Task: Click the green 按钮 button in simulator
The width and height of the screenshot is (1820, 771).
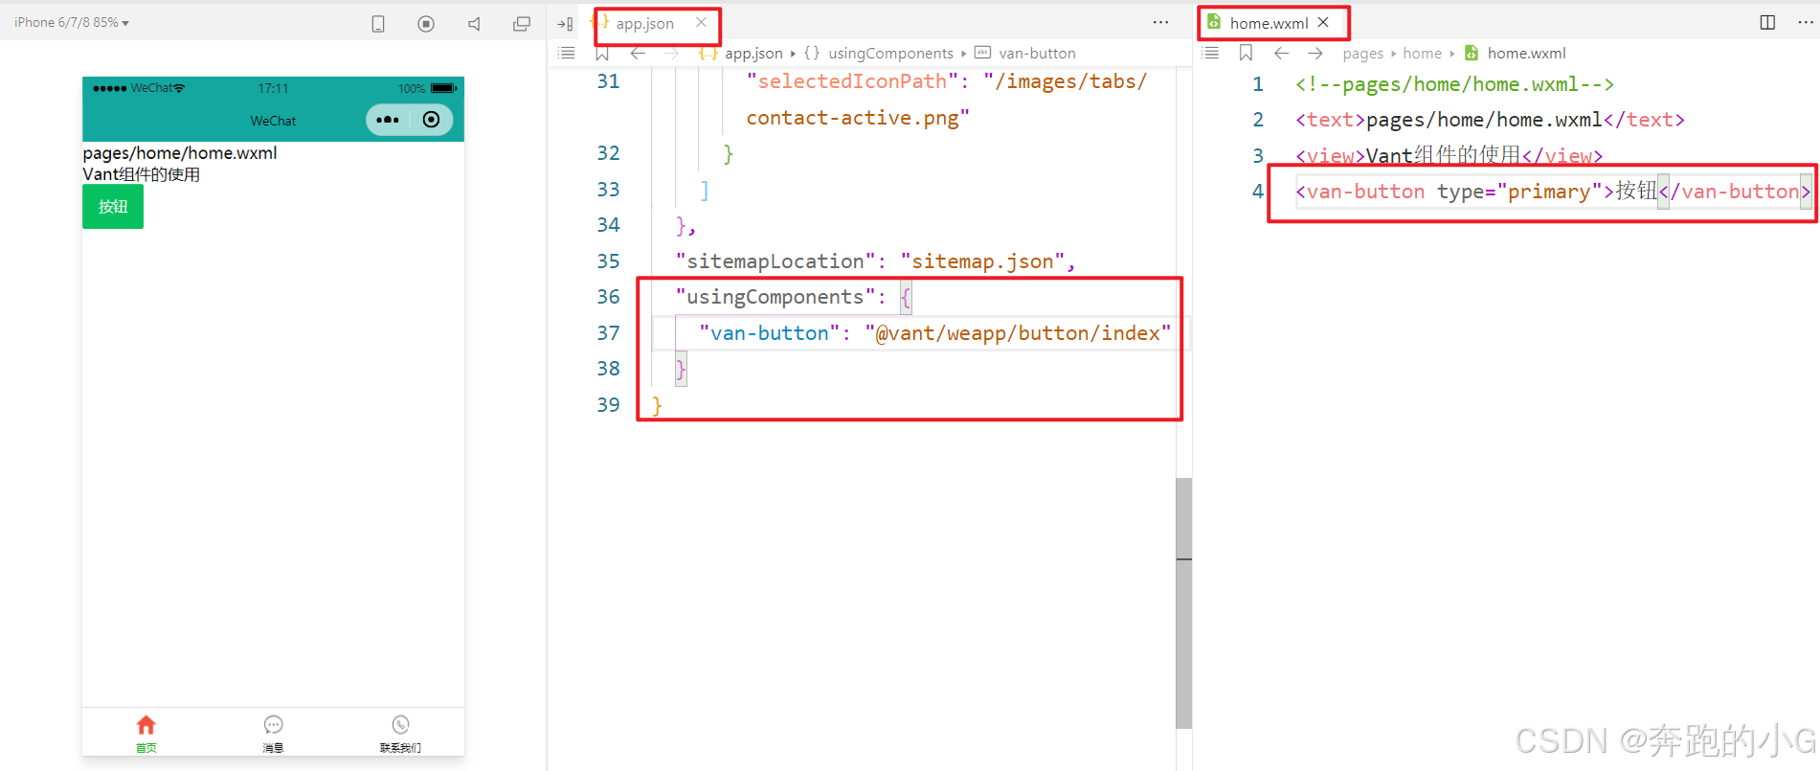Action: point(113,207)
